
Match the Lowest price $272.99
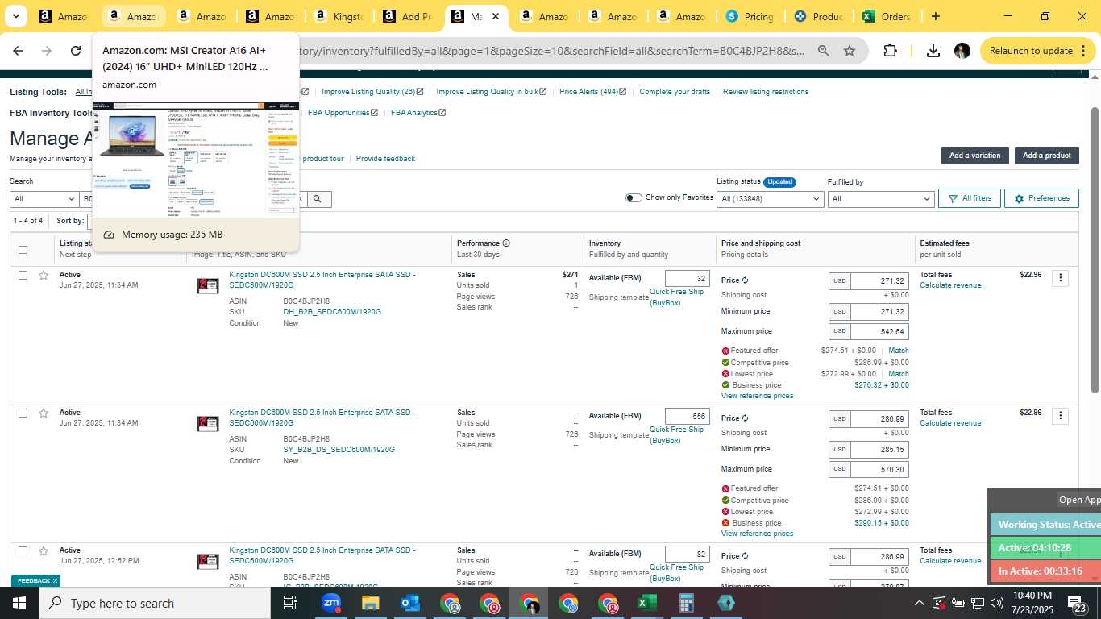click(x=898, y=374)
